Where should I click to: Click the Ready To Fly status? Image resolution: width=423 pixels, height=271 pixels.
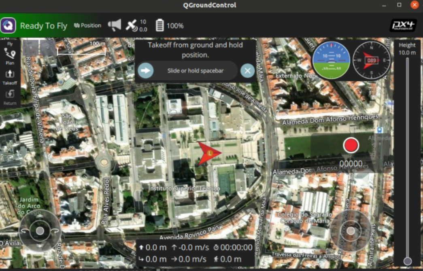(x=44, y=26)
